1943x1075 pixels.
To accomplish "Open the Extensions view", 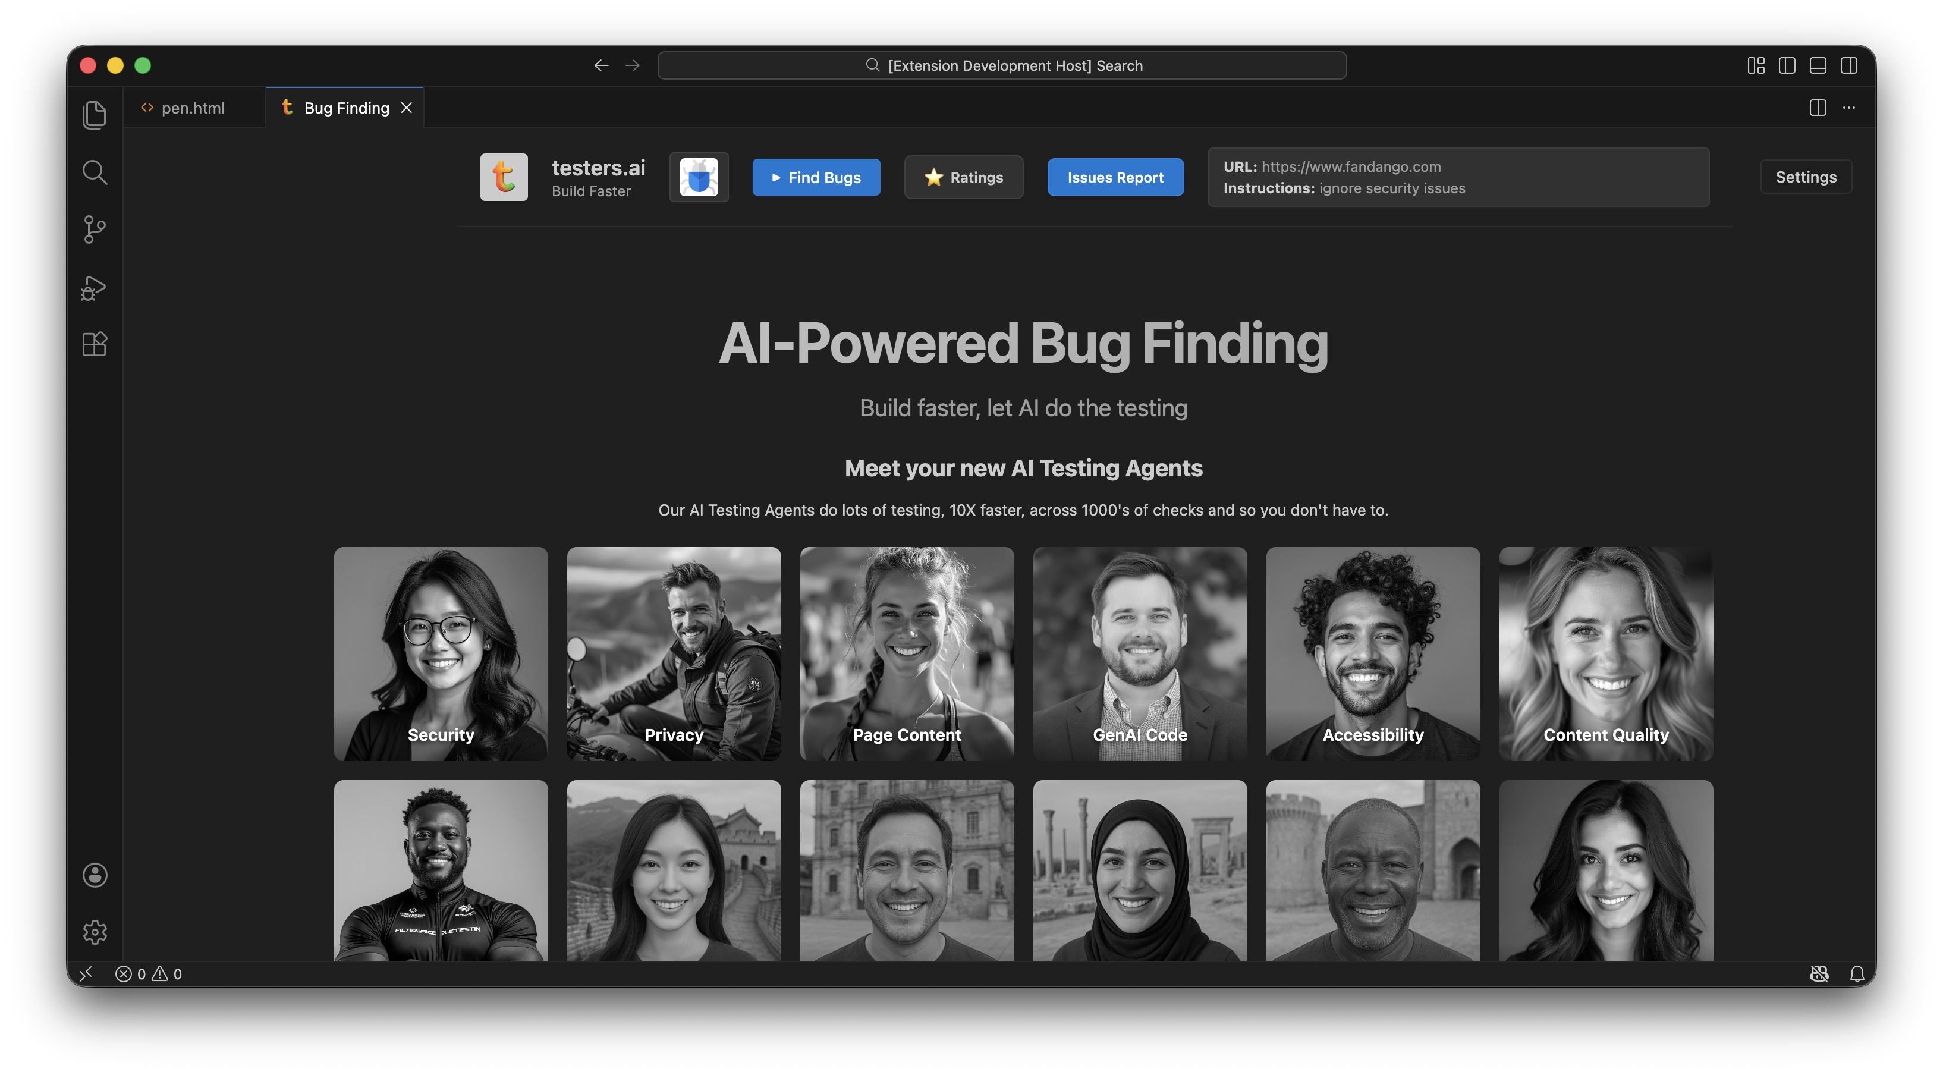I will click(95, 344).
